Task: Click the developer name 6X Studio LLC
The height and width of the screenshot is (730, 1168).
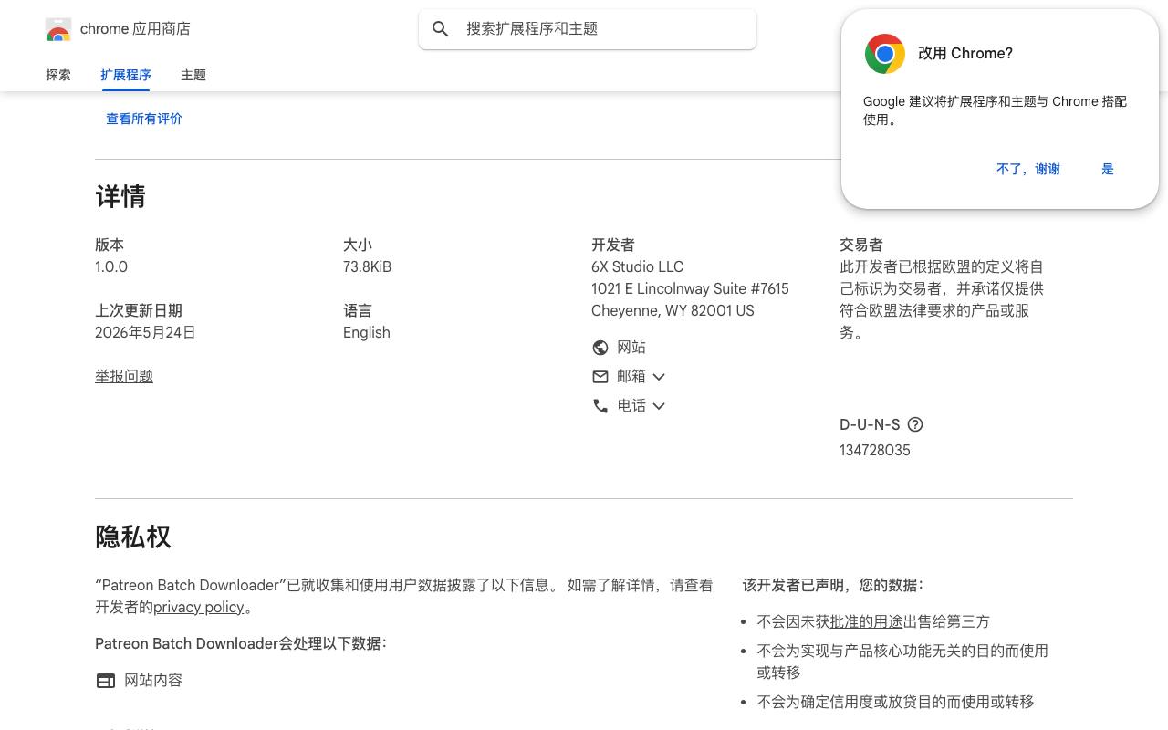Action: 637,267
